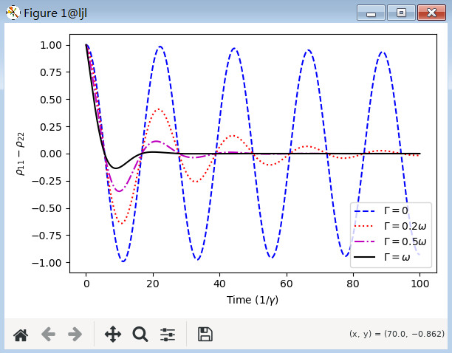The height and width of the screenshot is (353, 452).
Task: Click the y-axis tick label −1.00
Action: [x=47, y=262]
